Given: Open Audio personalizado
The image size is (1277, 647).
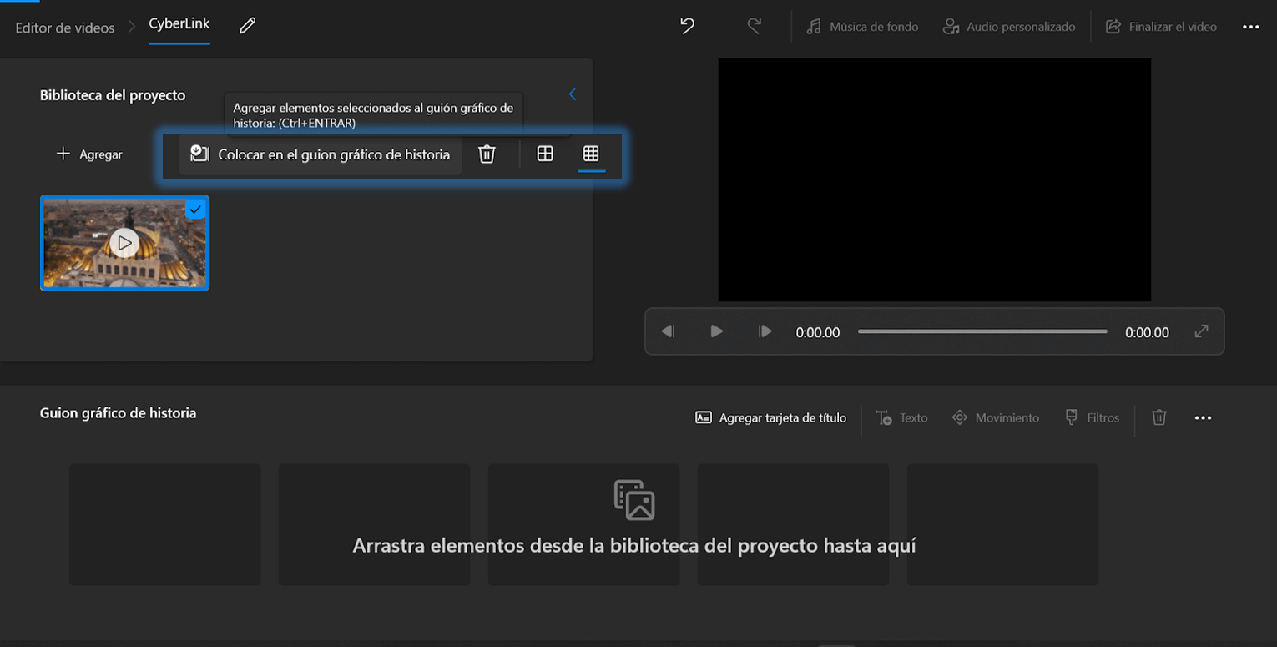Looking at the screenshot, I should click(x=1009, y=27).
